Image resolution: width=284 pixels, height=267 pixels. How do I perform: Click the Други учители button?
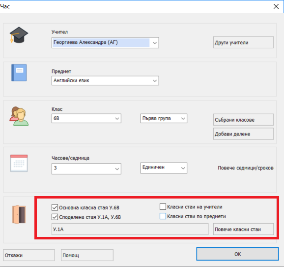click(243, 42)
